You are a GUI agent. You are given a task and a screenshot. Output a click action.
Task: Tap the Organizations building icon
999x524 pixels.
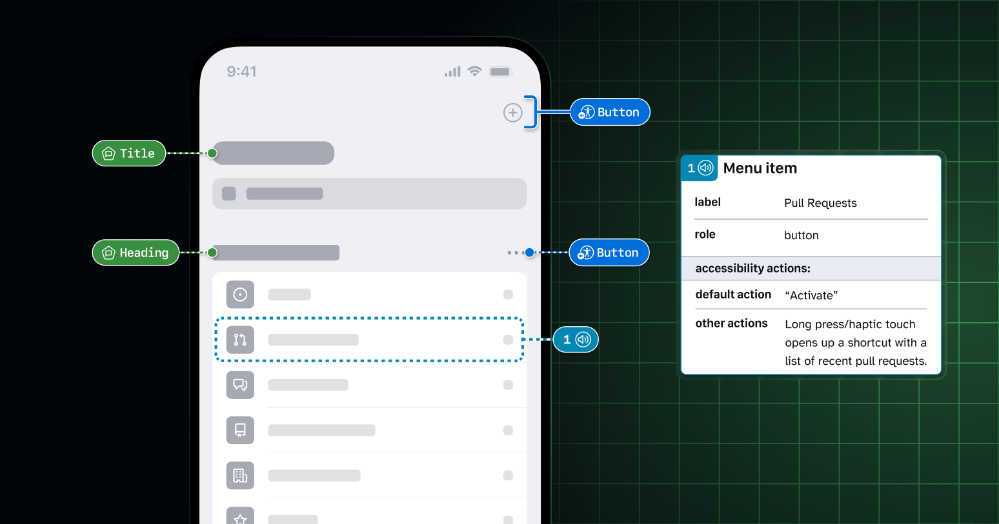(x=240, y=475)
